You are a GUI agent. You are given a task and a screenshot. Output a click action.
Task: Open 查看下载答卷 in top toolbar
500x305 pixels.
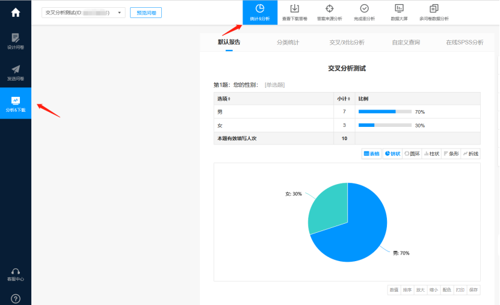295,13
